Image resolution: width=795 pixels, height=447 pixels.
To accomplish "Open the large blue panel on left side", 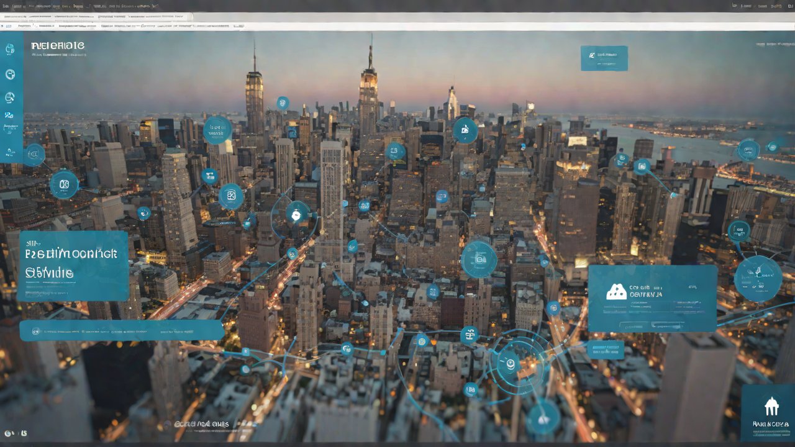I will coord(73,266).
